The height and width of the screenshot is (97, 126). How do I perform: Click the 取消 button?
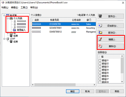click(x=87, y=91)
